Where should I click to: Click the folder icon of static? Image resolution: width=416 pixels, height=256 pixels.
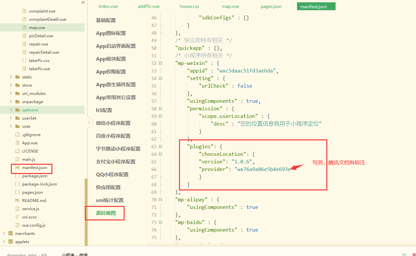17,77
